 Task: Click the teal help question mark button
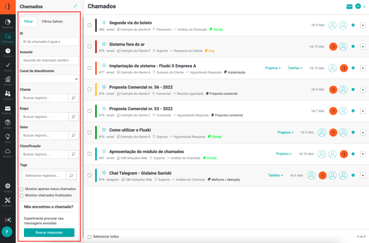point(7,232)
